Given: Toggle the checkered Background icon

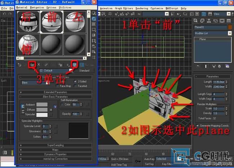Looking at the screenshot, I should (94, 24).
